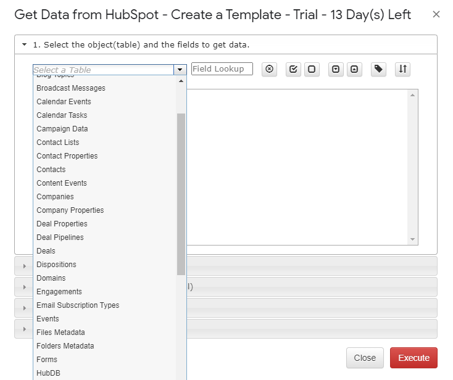The width and height of the screenshot is (453, 380).
Task: Click the fields box scroll-up arrow
Action: tap(412, 95)
